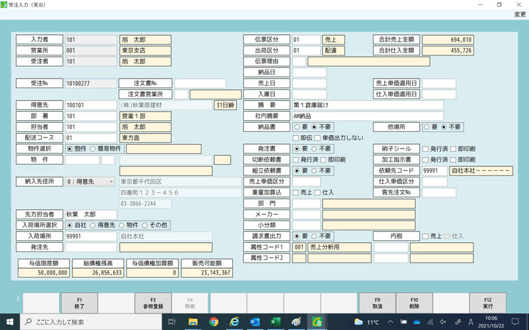This screenshot has width=529, height=330.
Task: Open the OneDrive cloud tray icon
Action: click(417, 322)
